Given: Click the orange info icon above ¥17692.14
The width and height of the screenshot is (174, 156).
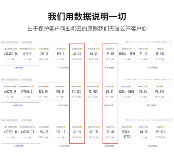Looking at the screenshot, I should click(16, 49).
